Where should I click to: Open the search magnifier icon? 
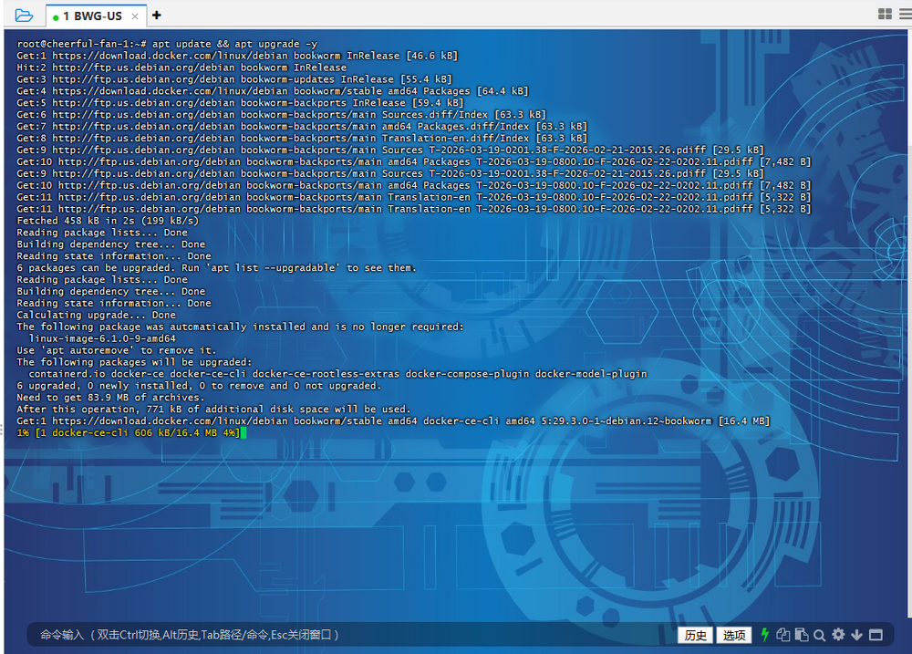tap(820, 635)
